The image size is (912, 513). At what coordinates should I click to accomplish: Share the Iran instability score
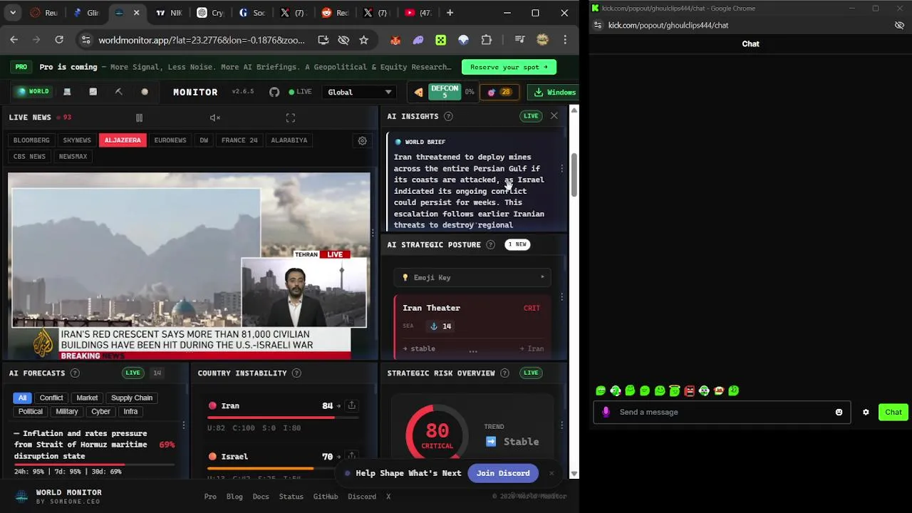click(x=351, y=405)
